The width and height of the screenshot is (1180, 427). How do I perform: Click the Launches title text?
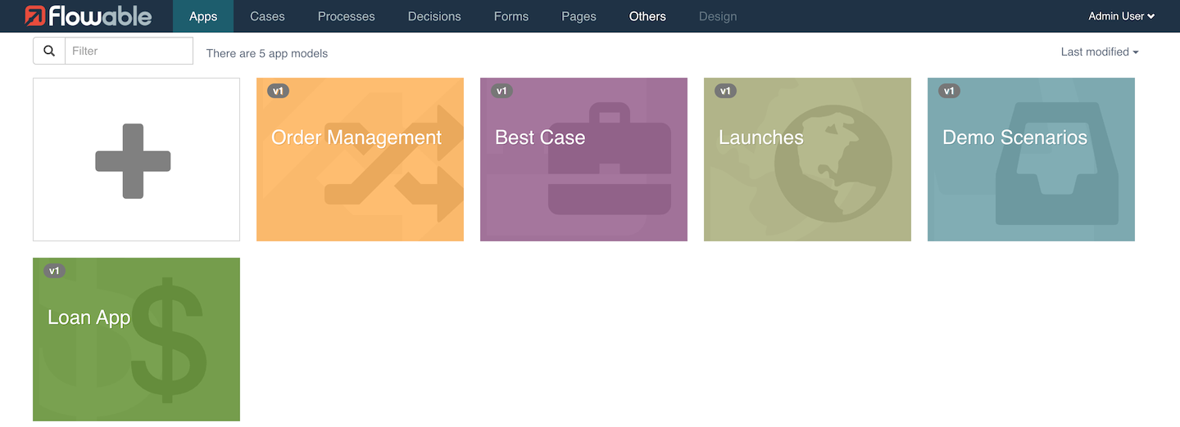[x=761, y=137]
